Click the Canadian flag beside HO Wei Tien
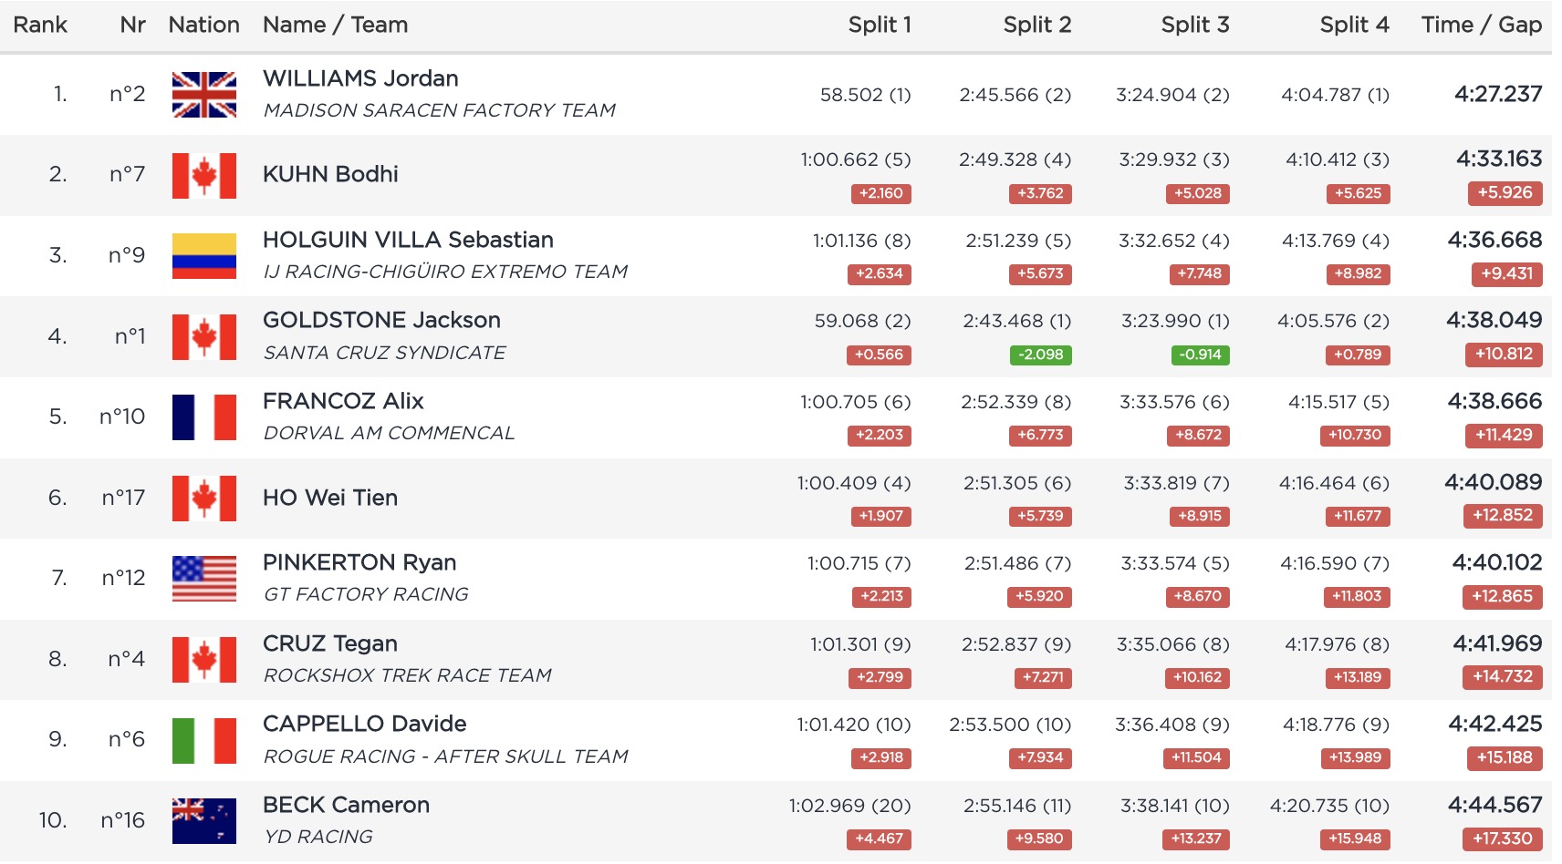This screenshot has width=1562, height=864. 204,499
